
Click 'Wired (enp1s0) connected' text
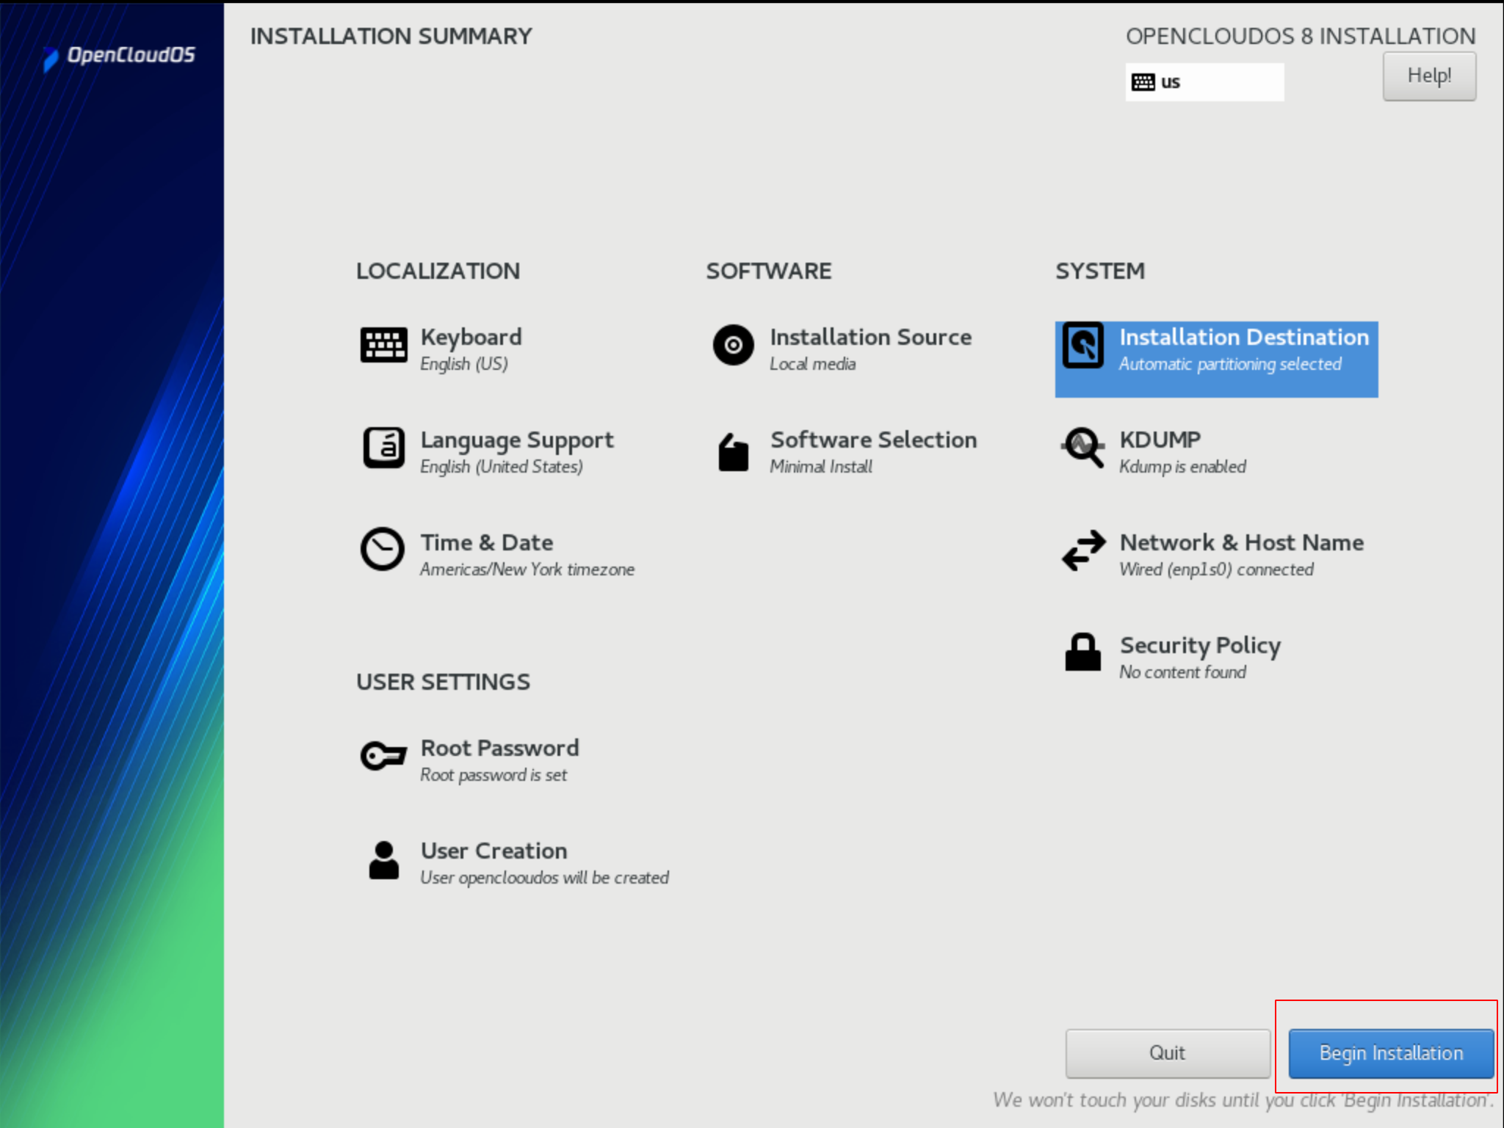[1217, 570]
